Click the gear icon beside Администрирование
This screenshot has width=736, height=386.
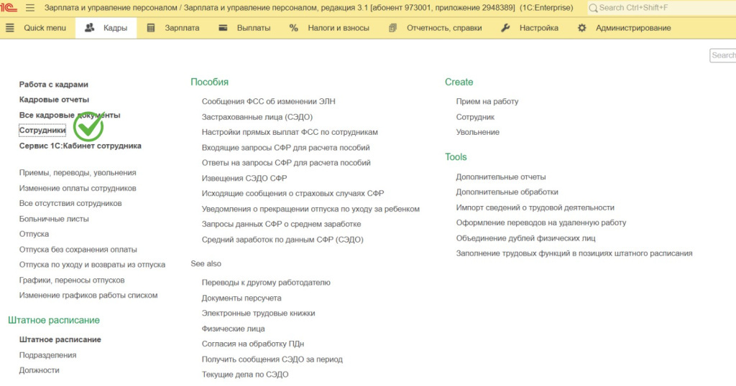tap(582, 28)
